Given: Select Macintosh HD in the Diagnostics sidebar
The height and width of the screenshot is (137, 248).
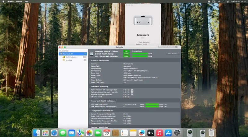Looking at the screenshot, I should pos(73,54).
